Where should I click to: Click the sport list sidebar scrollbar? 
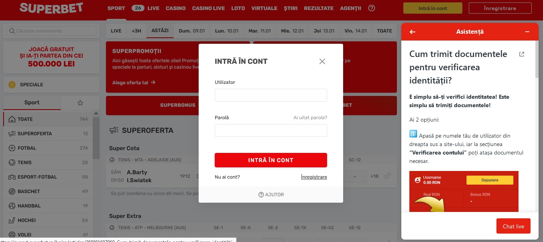pos(96,138)
